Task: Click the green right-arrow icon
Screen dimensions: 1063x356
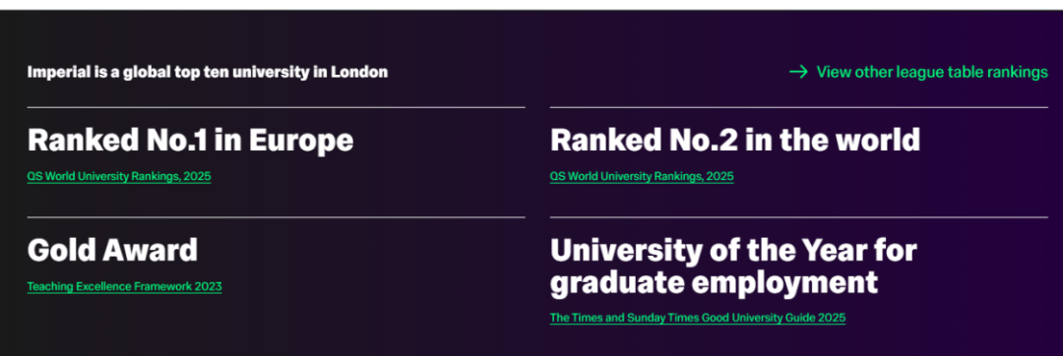Action: 798,72
